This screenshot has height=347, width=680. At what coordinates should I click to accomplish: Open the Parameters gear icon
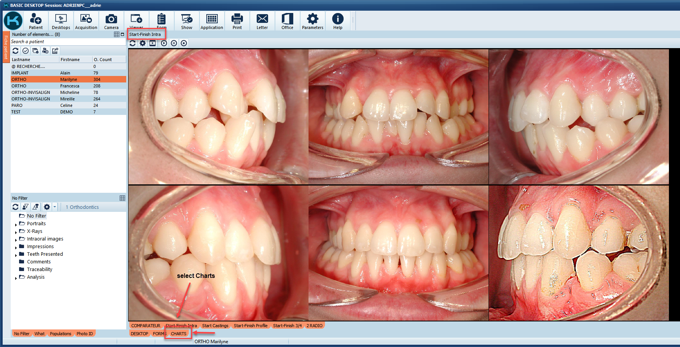312,21
